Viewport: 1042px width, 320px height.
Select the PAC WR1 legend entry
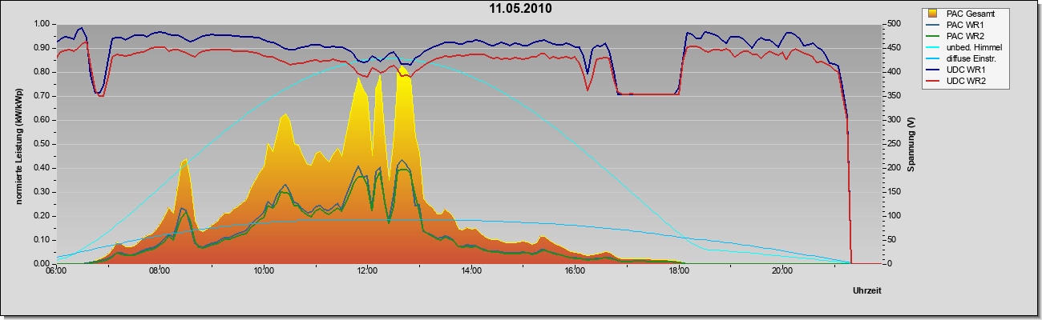click(x=963, y=25)
